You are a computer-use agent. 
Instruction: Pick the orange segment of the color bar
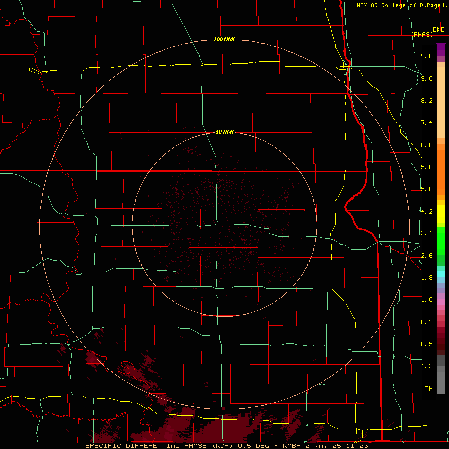pyautogui.click(x=441, y=173)
